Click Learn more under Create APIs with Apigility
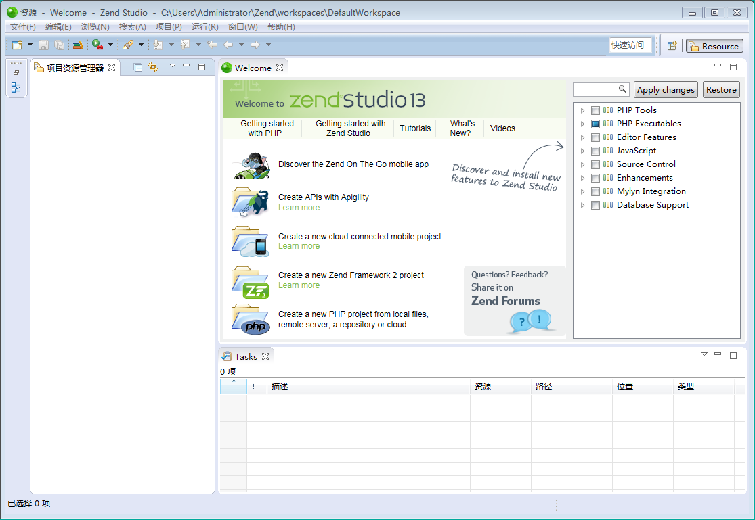The width and height of the screenshot is (755, 520). 299,208
